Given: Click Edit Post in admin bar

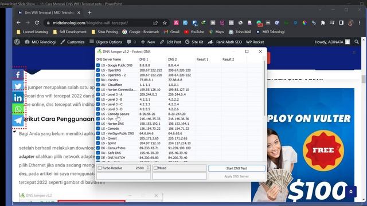Looking at the screenshot, I should pyautogui.click(x=170, y=42).
